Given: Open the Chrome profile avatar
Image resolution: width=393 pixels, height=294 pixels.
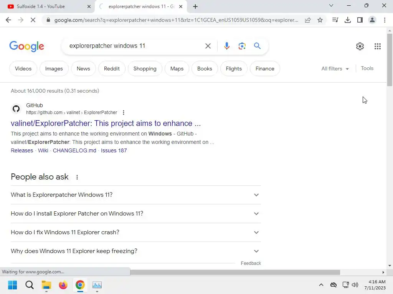Looking at the screenshot, I should [x=372, y=20].
